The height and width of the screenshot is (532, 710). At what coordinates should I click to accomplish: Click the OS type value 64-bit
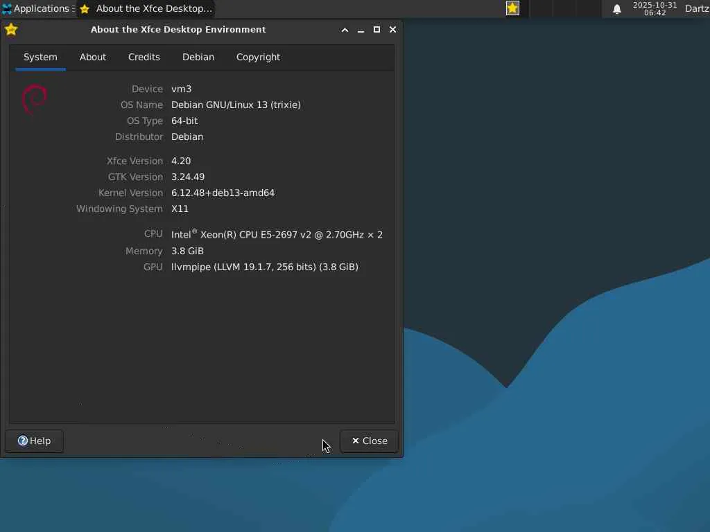[x=184, y=121]
